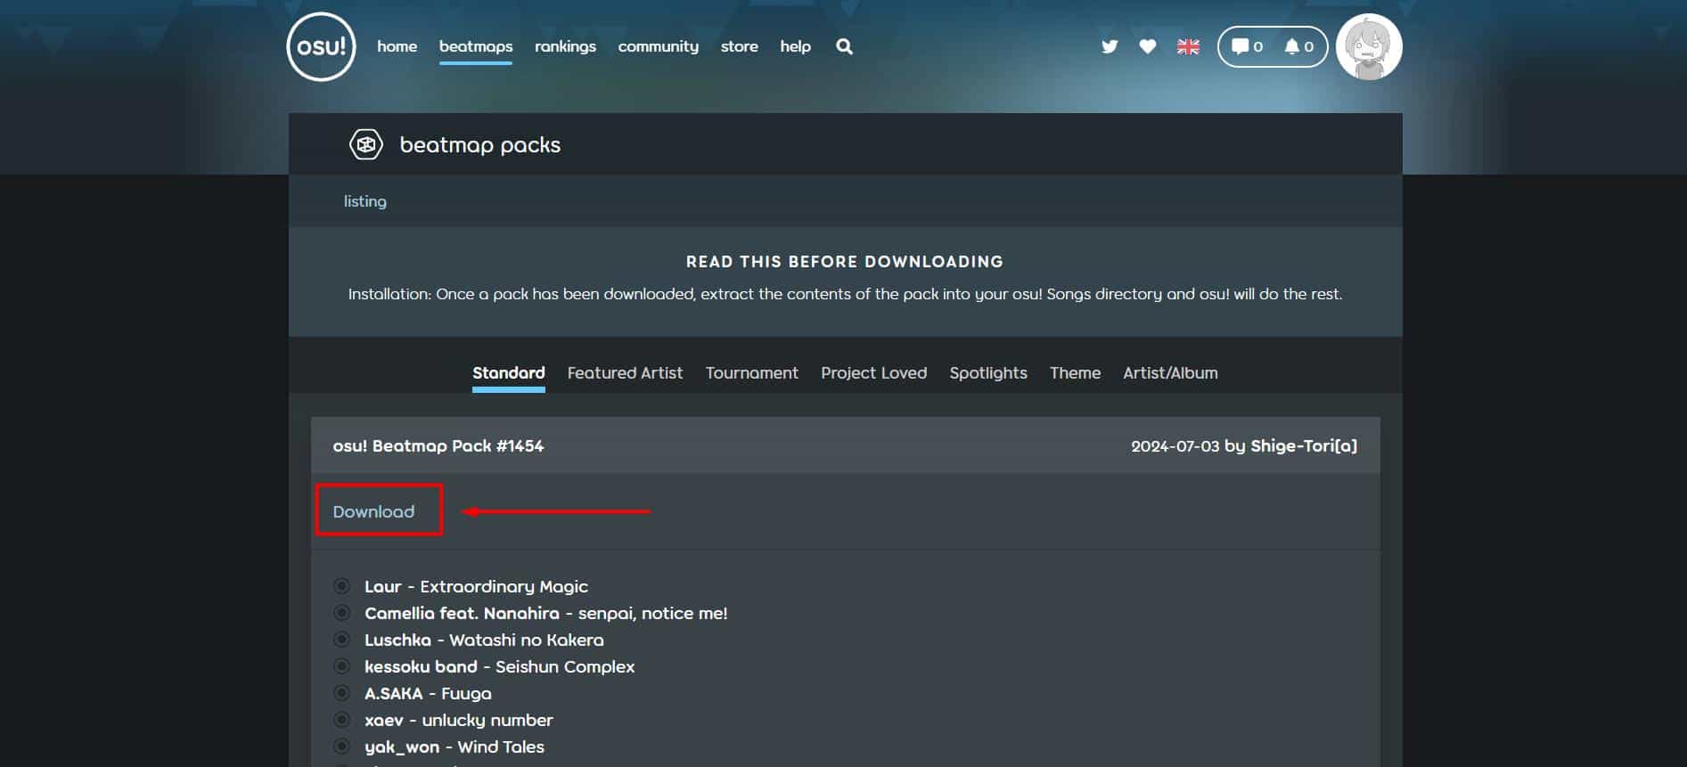Open the notifications bell icon
The width and height of the screenshot is (1687, 767).
1298,46
